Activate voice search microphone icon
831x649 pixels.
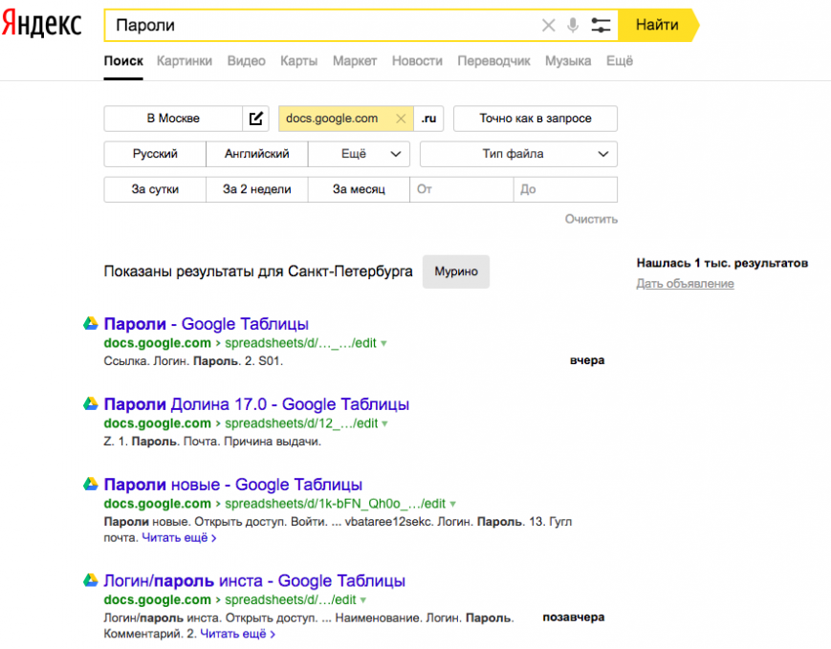tap(573, 26)
